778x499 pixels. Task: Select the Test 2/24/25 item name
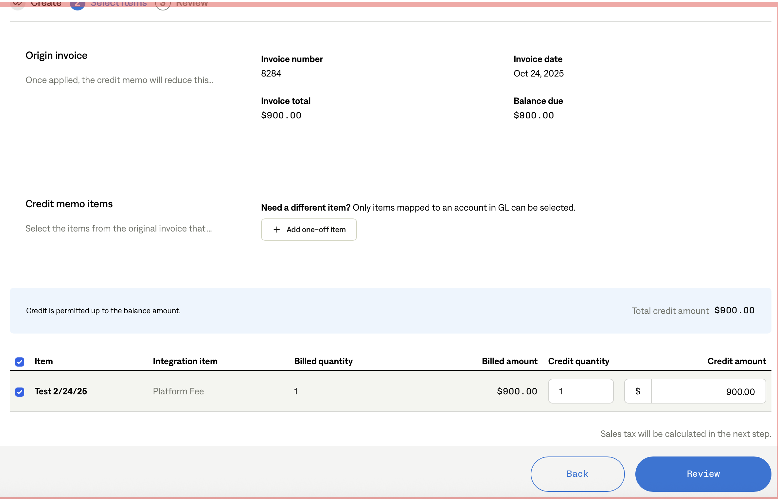[x=61, y=391]
